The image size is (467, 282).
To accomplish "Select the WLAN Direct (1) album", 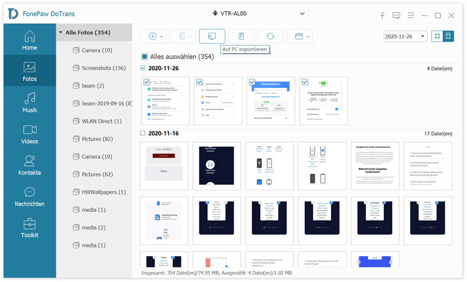I will coord(97,121).
